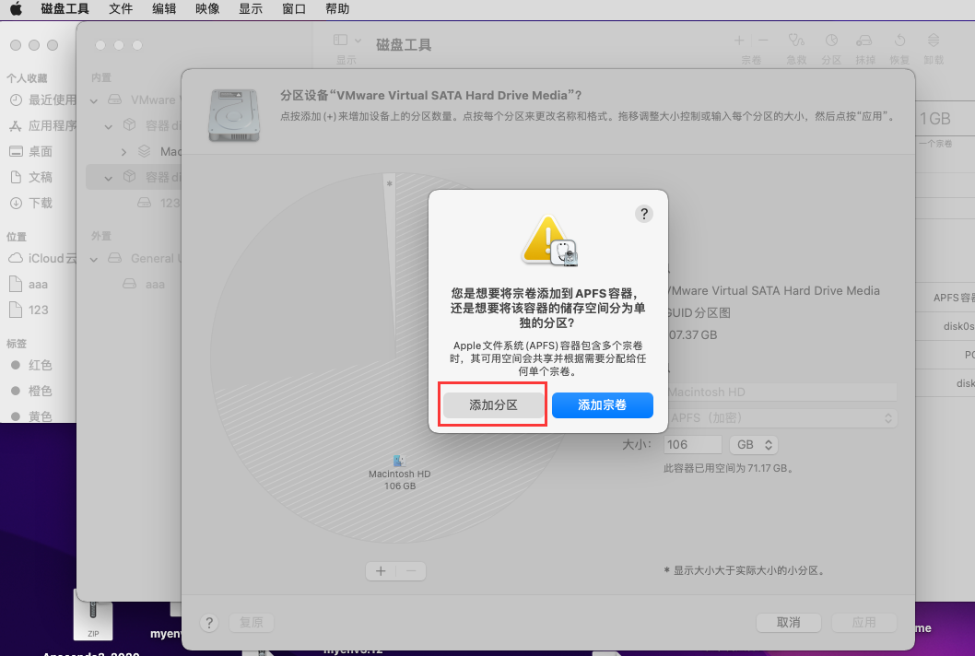
Task: Click the 复原 revert button
Action: pos(252,623)
